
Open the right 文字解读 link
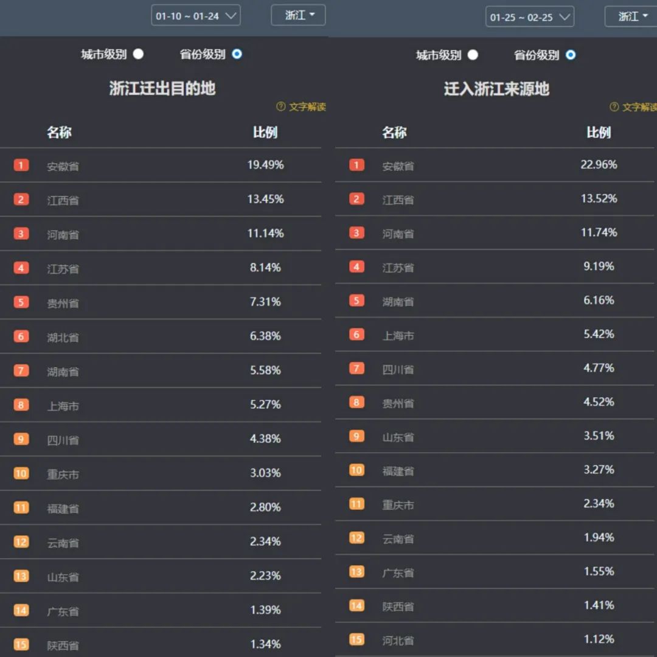coord(640,107)
